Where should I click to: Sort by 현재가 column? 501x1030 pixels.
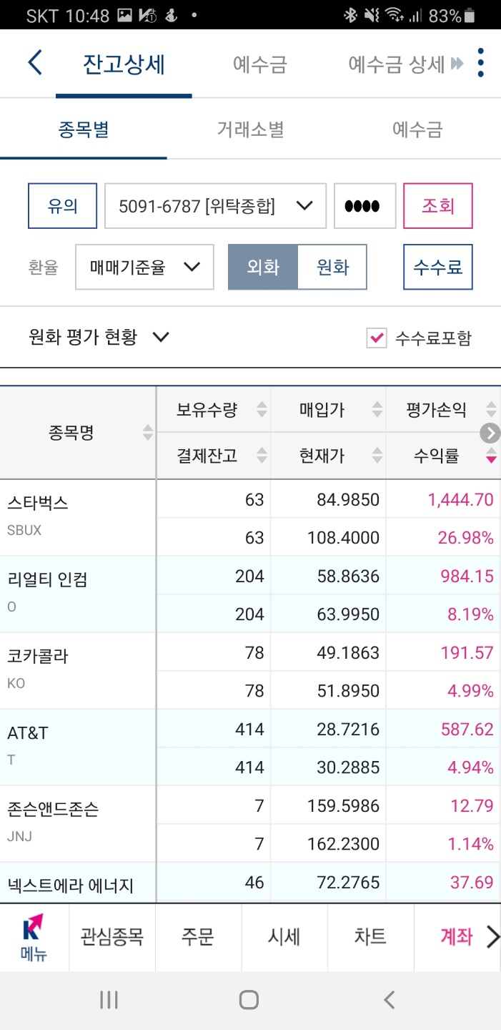377,456
